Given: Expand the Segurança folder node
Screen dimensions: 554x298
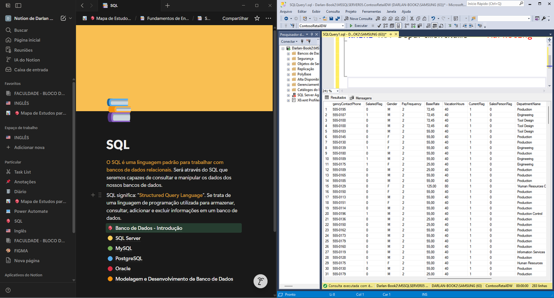Looking at the screenshot, I should 288,59.
